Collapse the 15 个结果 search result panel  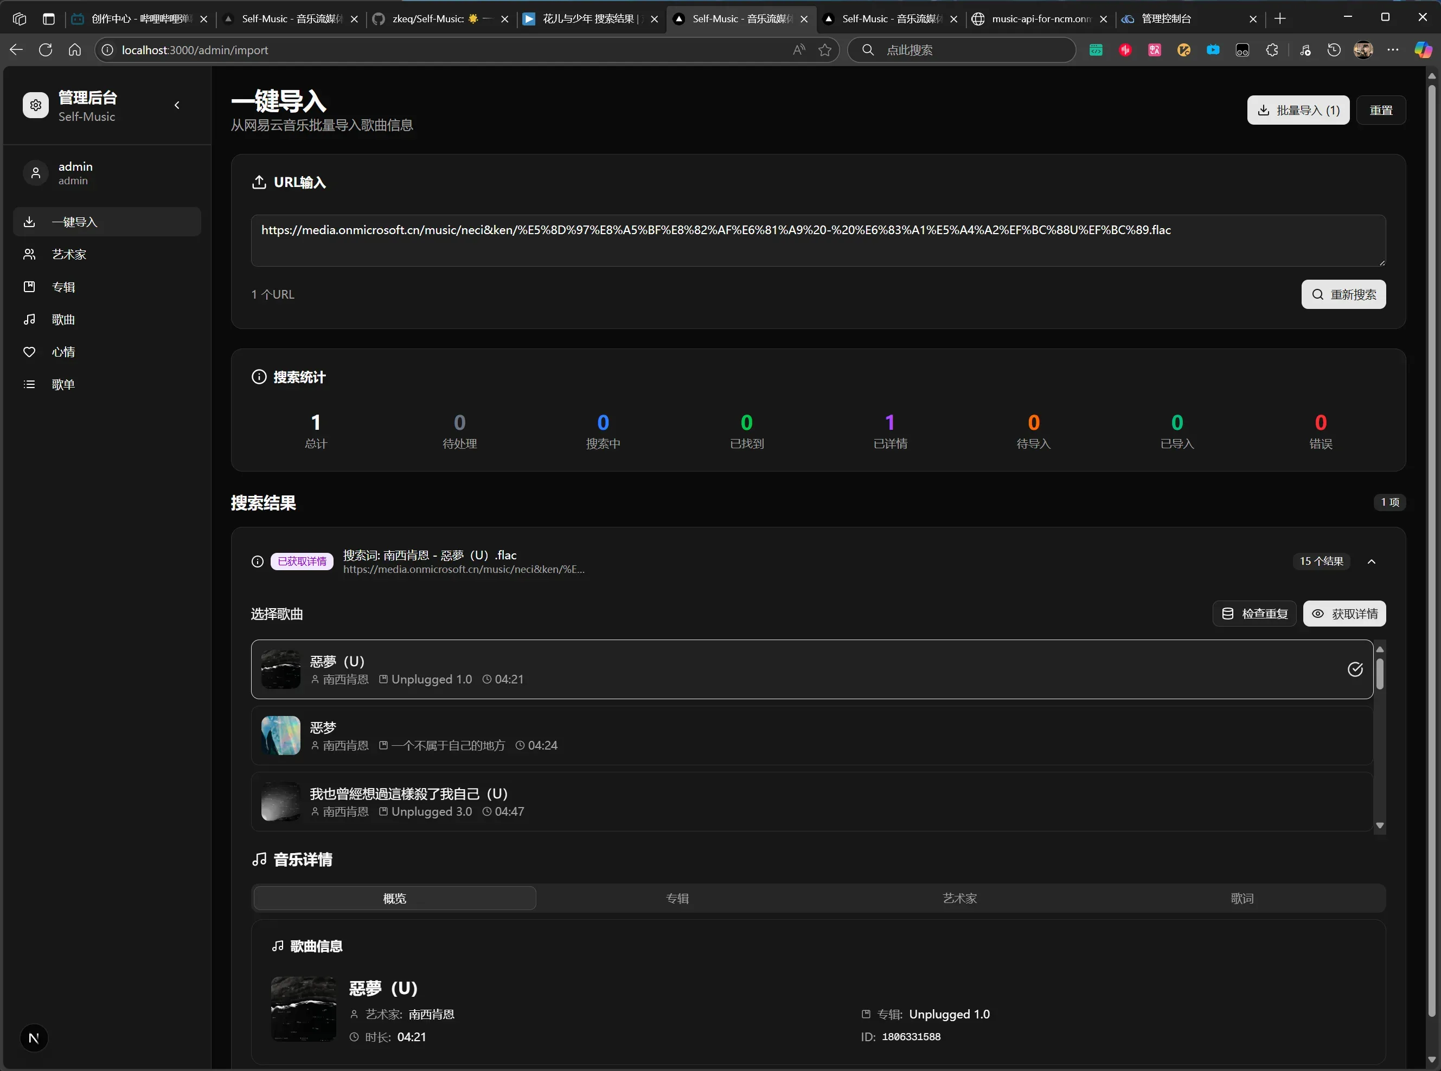tap(1371, 562)
